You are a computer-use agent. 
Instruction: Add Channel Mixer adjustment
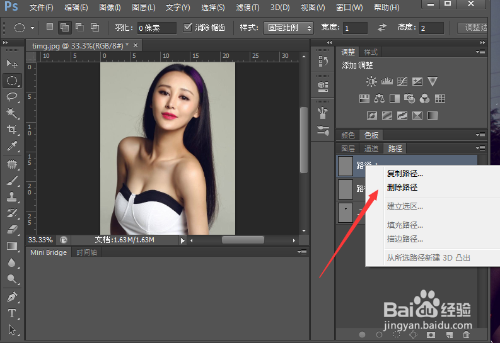[424, 99]
